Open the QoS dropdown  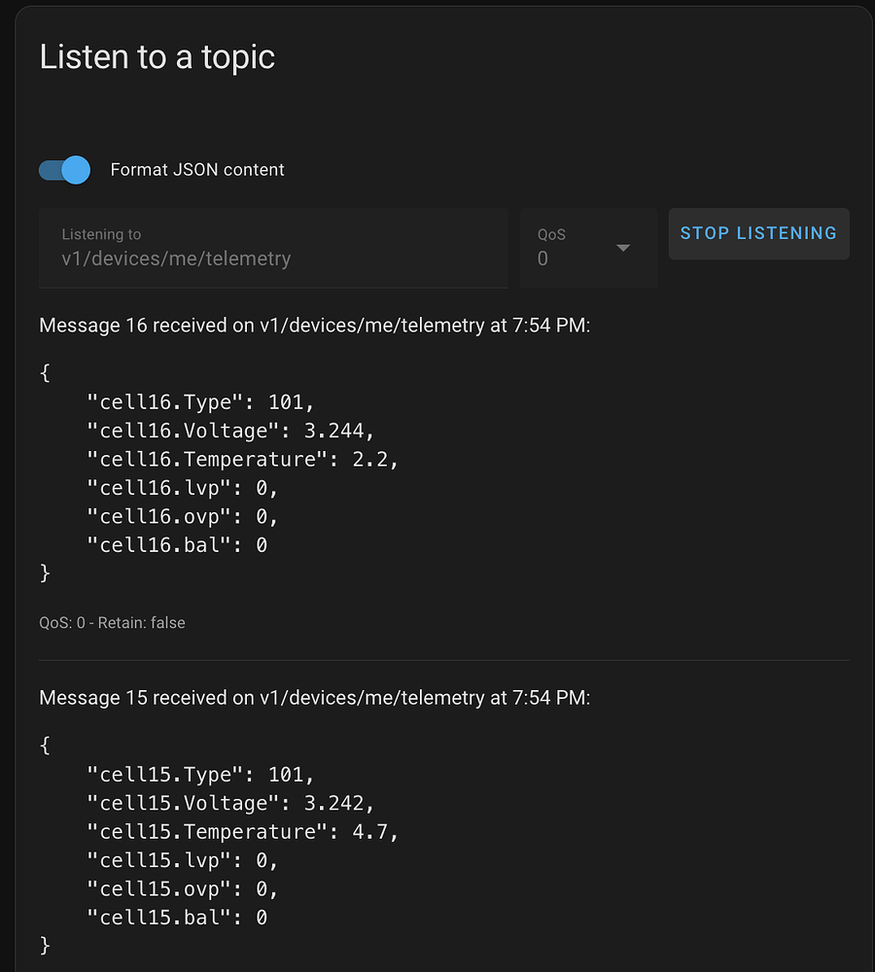[x=587, y=249]
